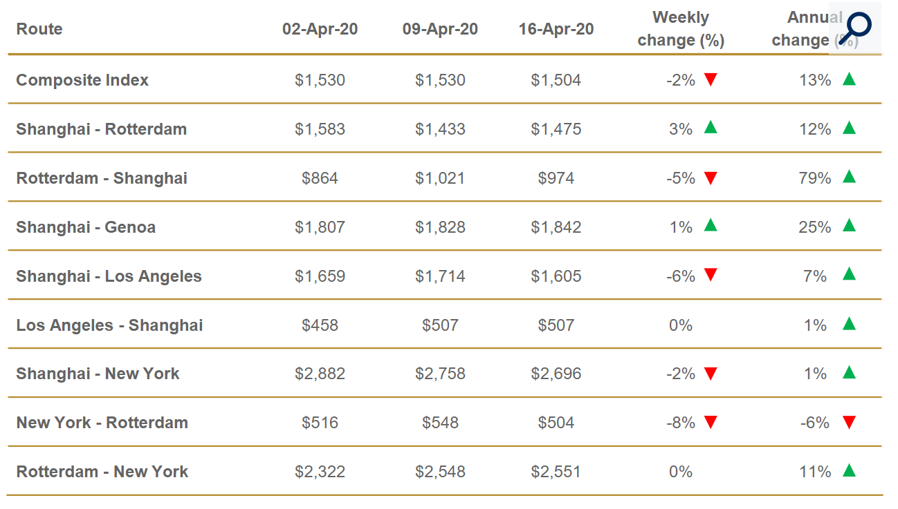Screen dimensions: 898x509
Task: Click red weekly arrow for Rotterdam - Shanghai
Action: click(x=711, y=178)
